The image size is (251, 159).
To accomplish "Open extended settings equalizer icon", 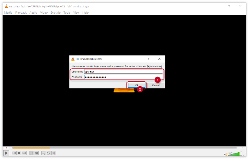I will point(37,153).
